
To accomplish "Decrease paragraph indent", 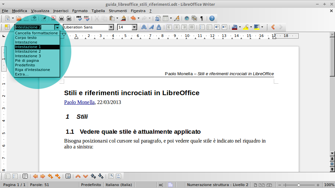I will [217, 27].
